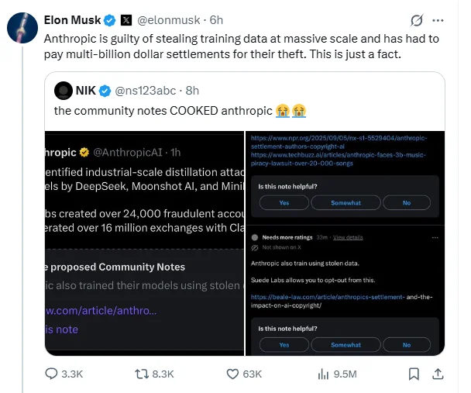Viewport: 471px width, 393px height.
Task: Open NIK's quoted tweet avatar
Action: pyautogui.click(x=63, y=91)
